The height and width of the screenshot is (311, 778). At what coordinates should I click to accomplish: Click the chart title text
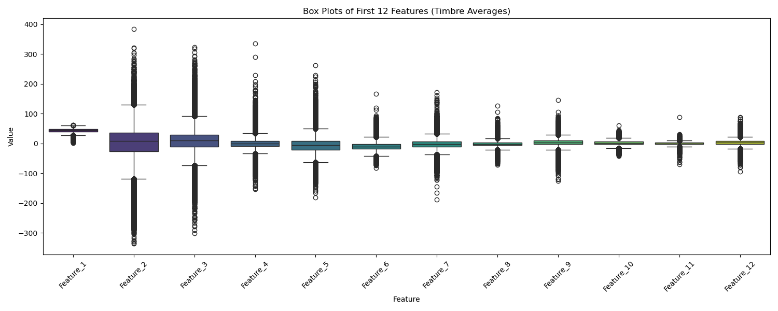pos(406,11)
